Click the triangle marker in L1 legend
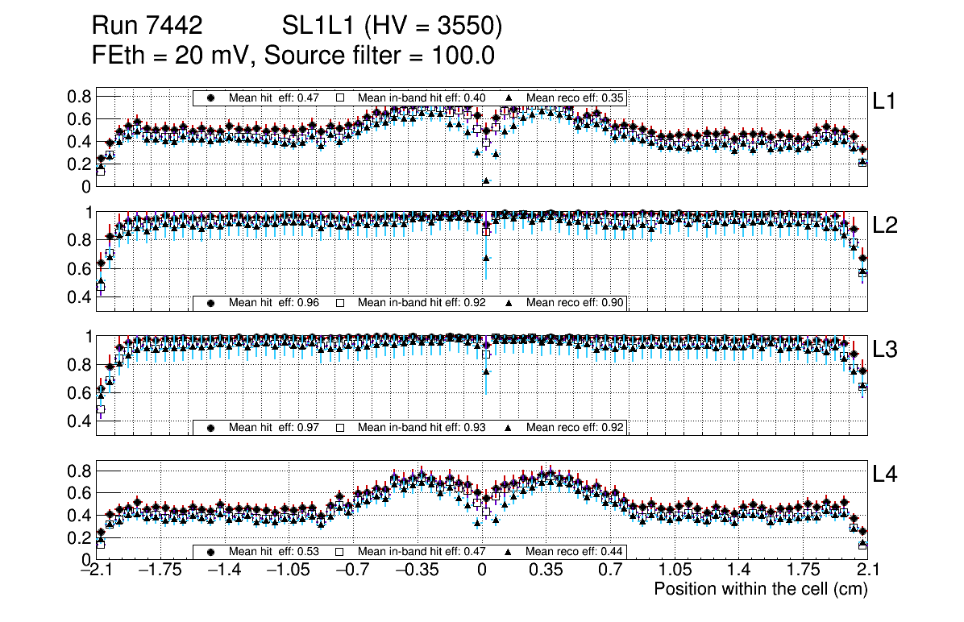Screen dimensions: 964x622 (x=509, y=97)
